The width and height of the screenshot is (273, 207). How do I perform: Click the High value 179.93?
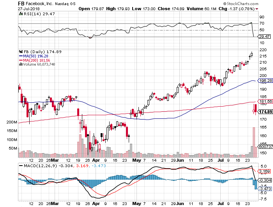[123, 9]
